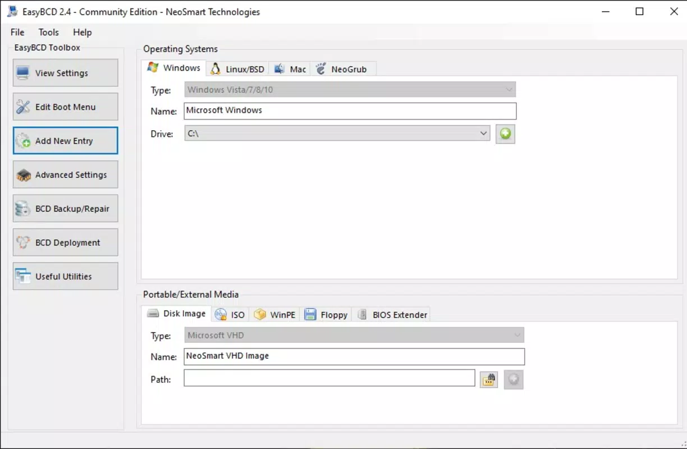Click the Windows flag icon on Windows tab
Screen dimensions: 687x449
(x=153, y=67)
